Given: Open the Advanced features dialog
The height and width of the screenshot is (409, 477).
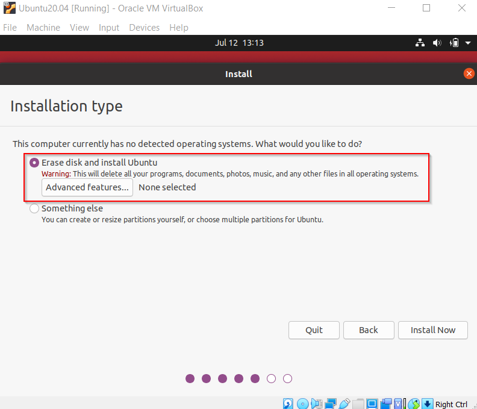Looking at the screenshot, I should pyautogui.click(x=87, y=187).
